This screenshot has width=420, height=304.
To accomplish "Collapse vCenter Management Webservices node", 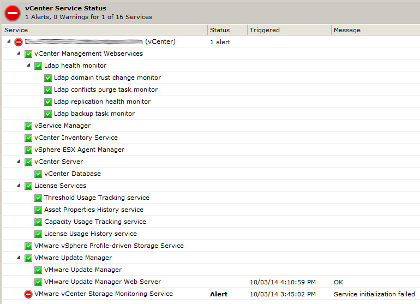I will pos(19,53).
